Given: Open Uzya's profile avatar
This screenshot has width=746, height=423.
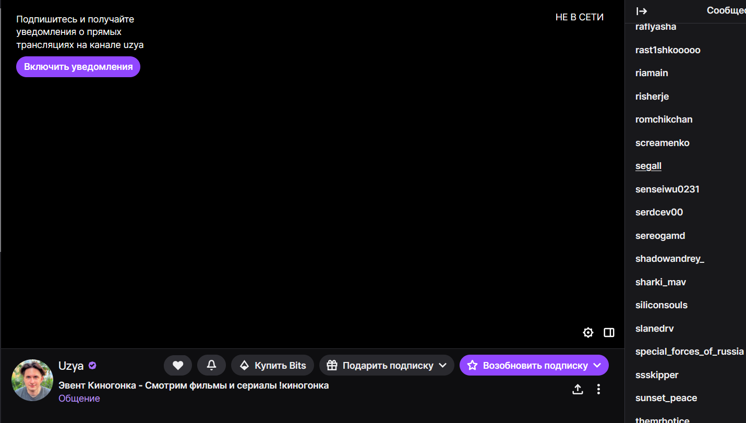Looking at the screenshot, I should click(32, 380).
